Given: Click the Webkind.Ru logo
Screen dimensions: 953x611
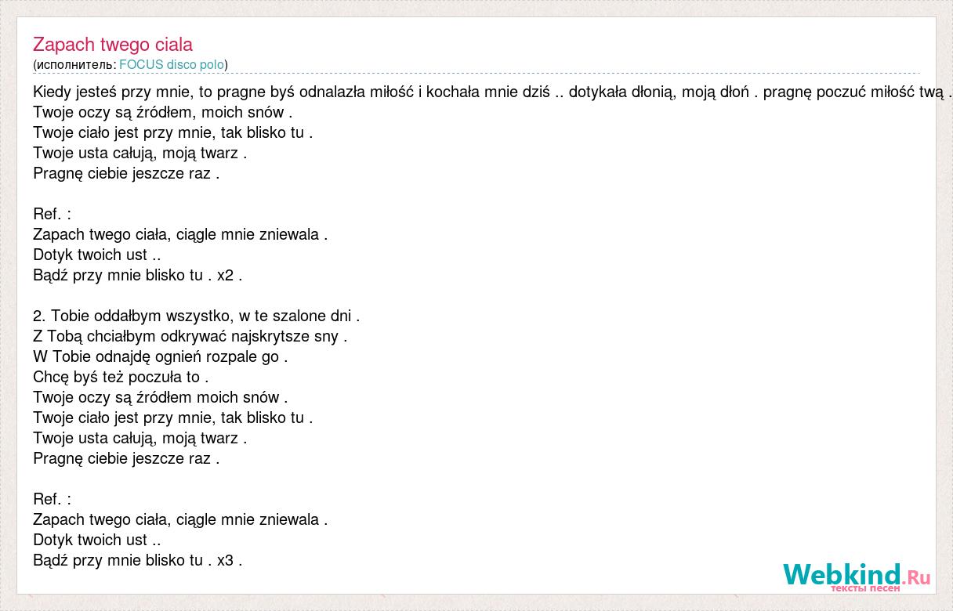Looking at the screenshot, I should pos(856,575).
